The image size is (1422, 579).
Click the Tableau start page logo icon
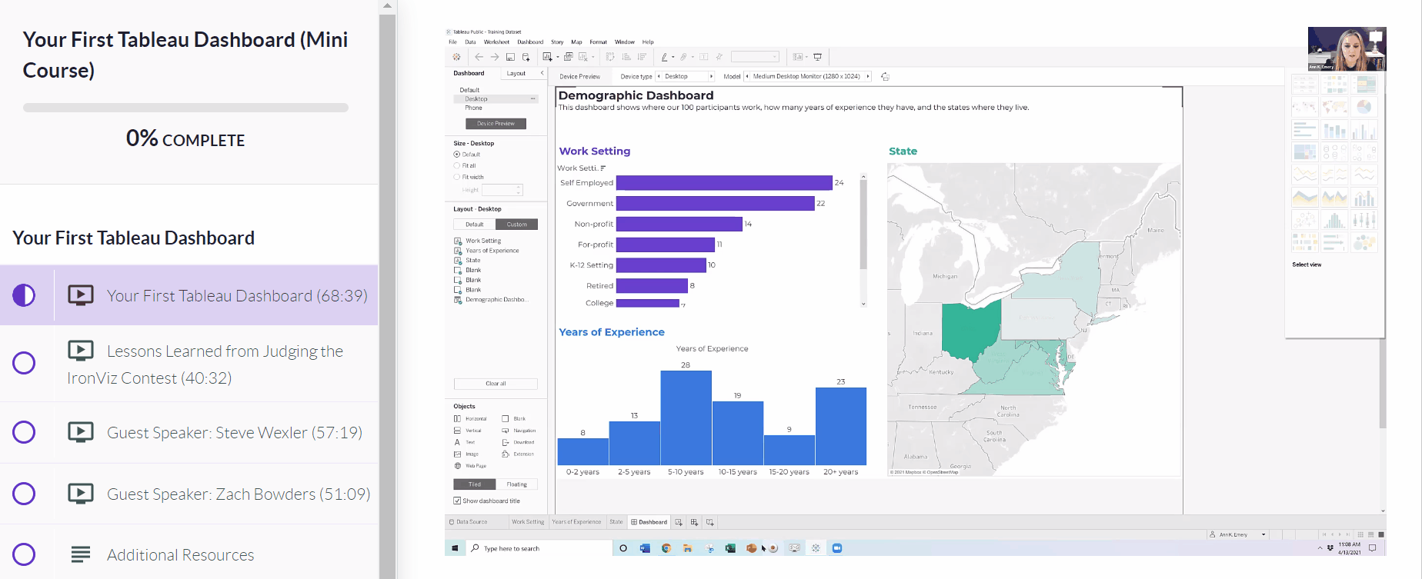456,57
